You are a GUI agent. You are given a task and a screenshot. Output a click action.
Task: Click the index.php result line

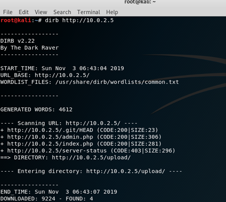81,144
